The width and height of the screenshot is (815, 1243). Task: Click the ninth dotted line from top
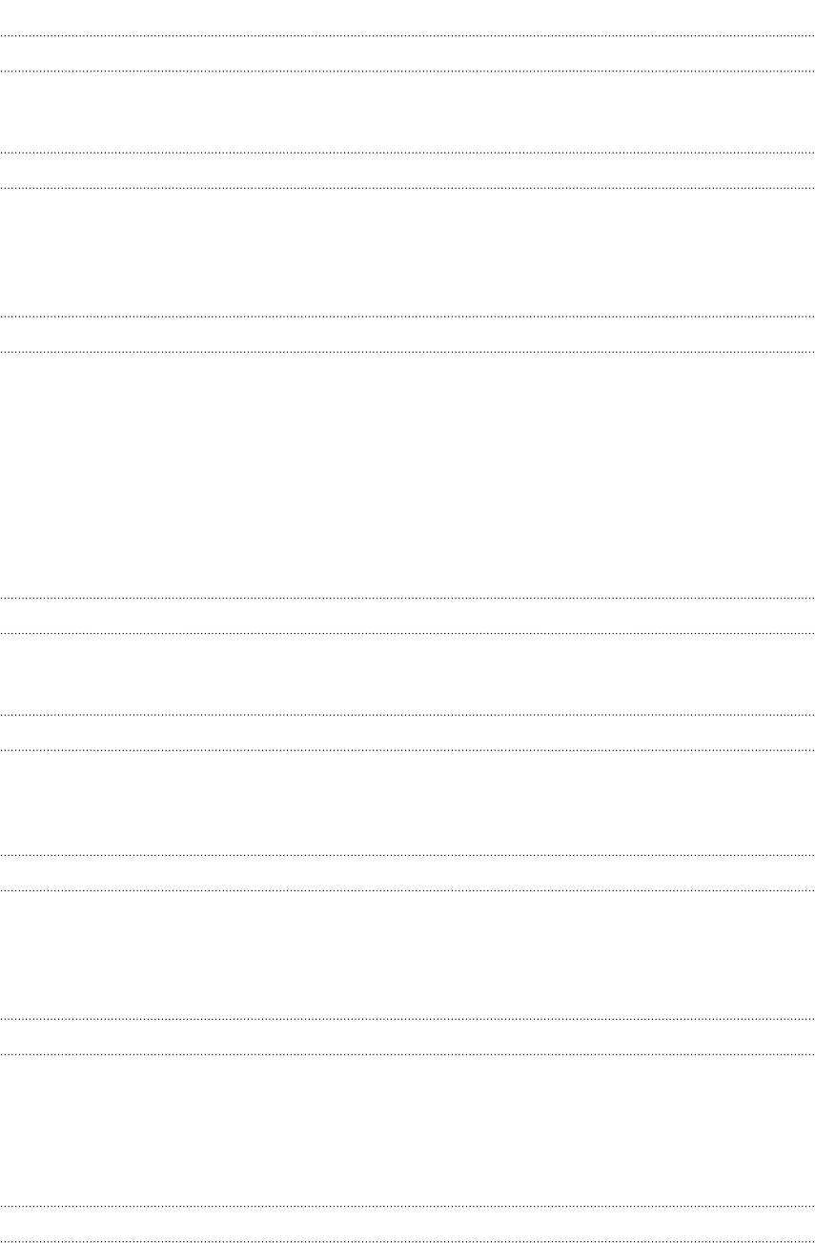tap(407, 715)
